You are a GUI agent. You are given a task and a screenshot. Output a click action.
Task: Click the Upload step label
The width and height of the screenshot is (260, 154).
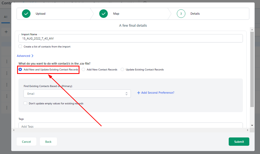40,14
